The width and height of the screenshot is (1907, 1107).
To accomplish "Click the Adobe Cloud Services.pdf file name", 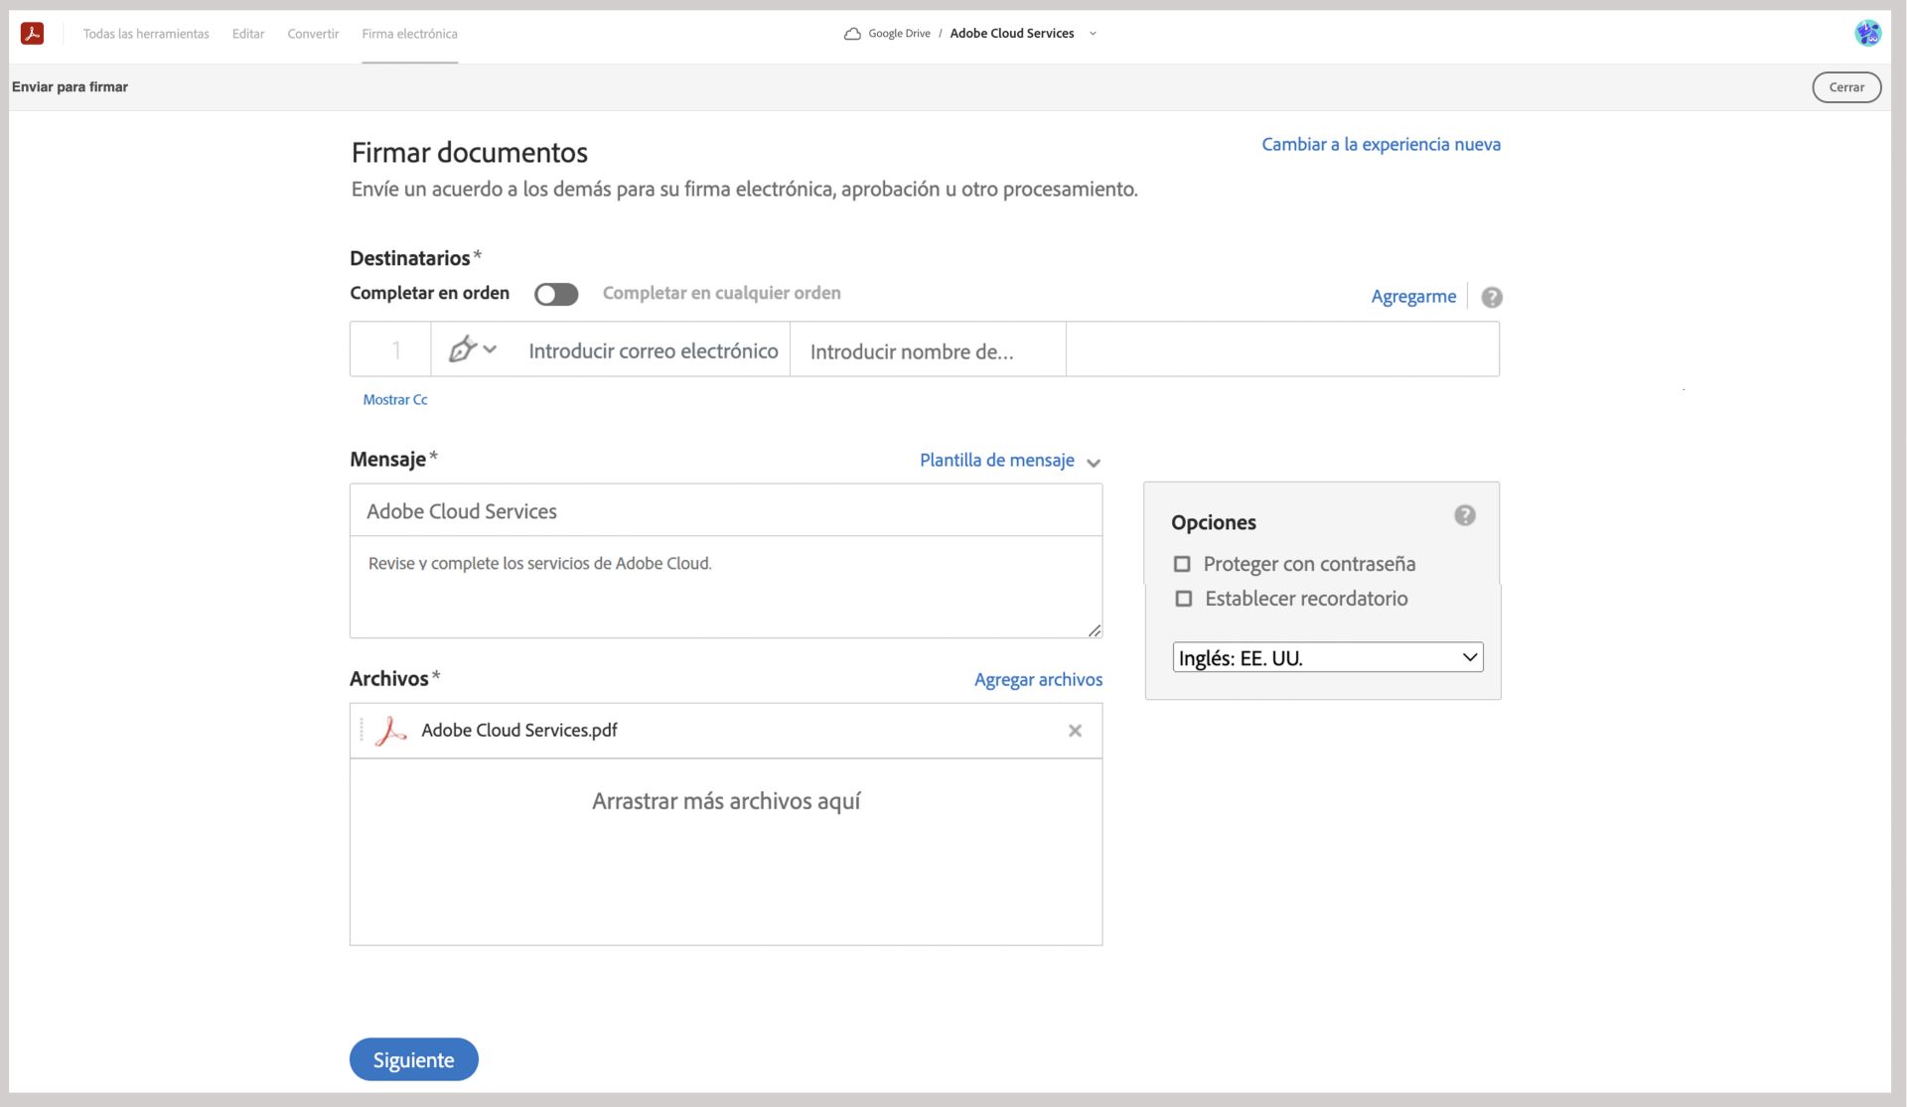I will coord(519,731).
